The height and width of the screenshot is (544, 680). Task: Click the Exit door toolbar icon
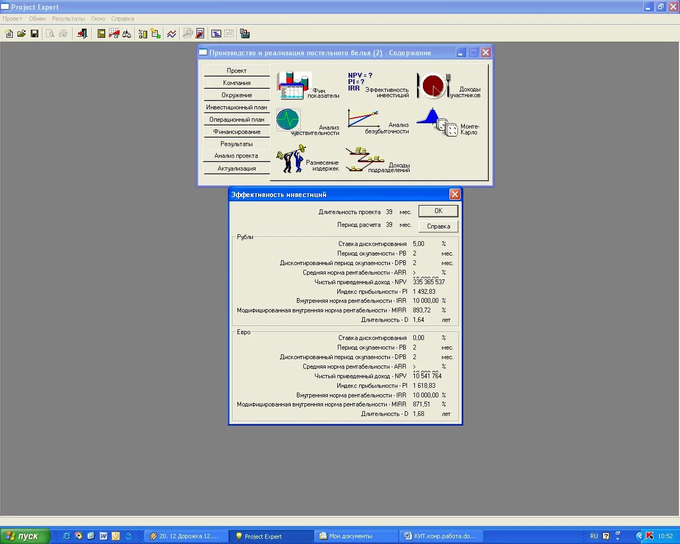point(82,33)
